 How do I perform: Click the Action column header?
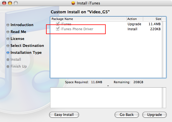(x=135, y=19)
